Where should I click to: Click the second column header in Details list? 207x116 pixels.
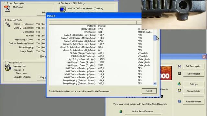click(117, 23)
